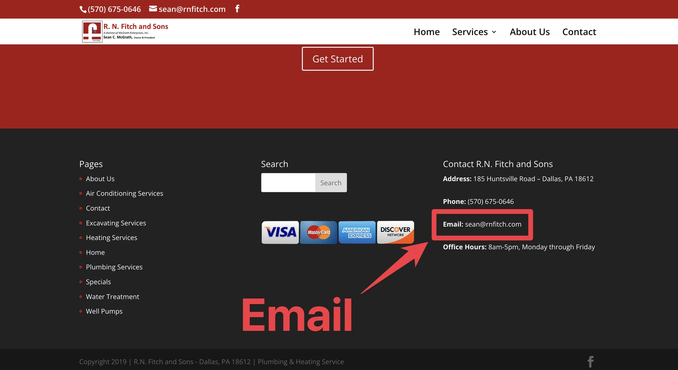
Task: Open Contact in the main navigation
Action: click(579, 32)
